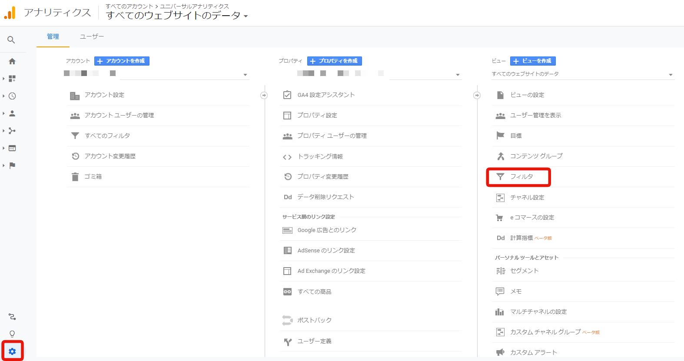Click the GA4 設定アシスタント checkbox icon
Screen dimensions: 684x361
287,95
